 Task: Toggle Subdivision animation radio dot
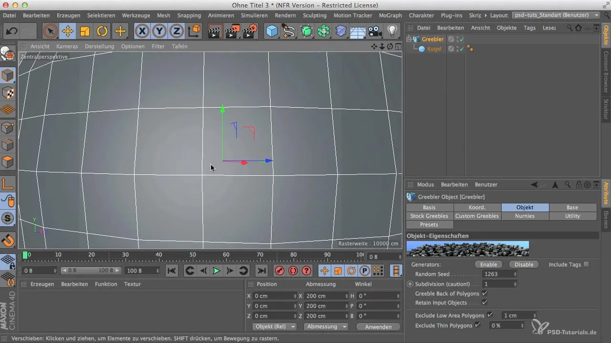pyautogui.click(x=410, y=284)
